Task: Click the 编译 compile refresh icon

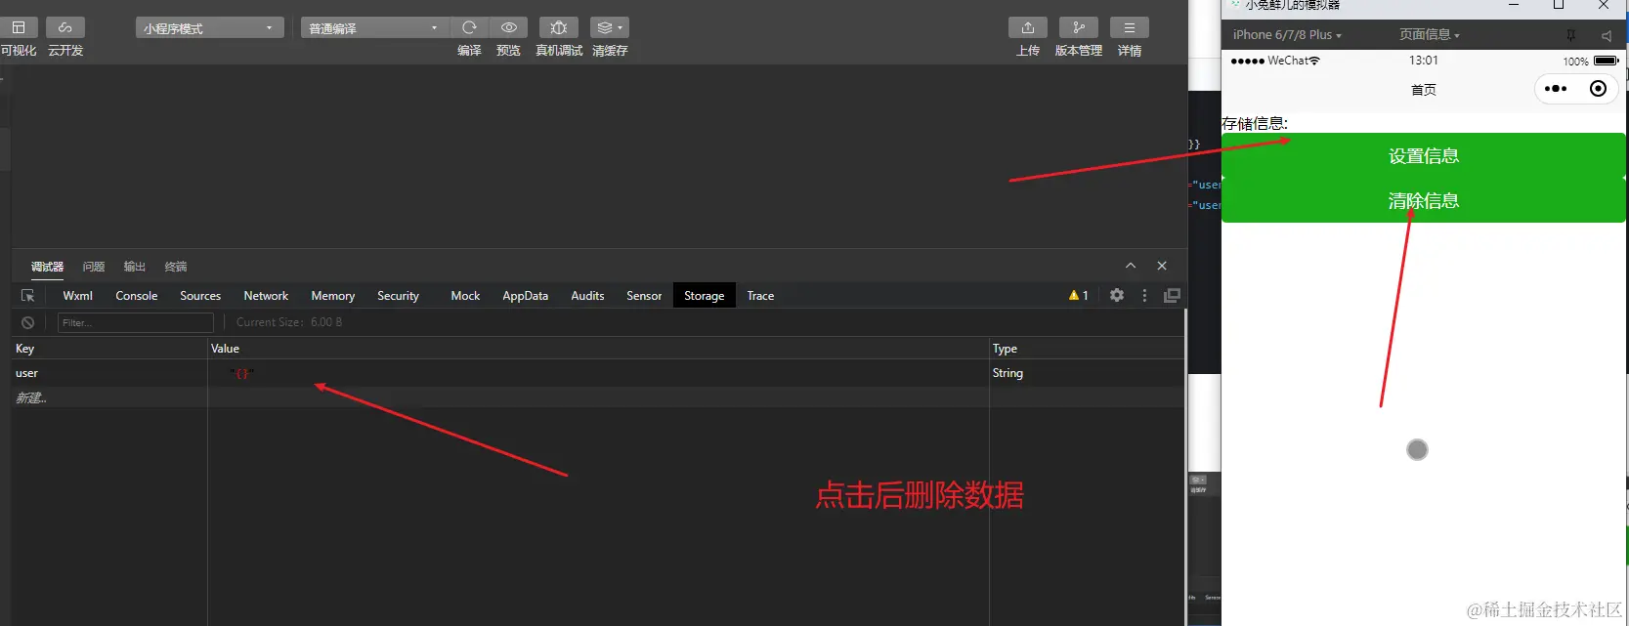Action: [469, 27]
